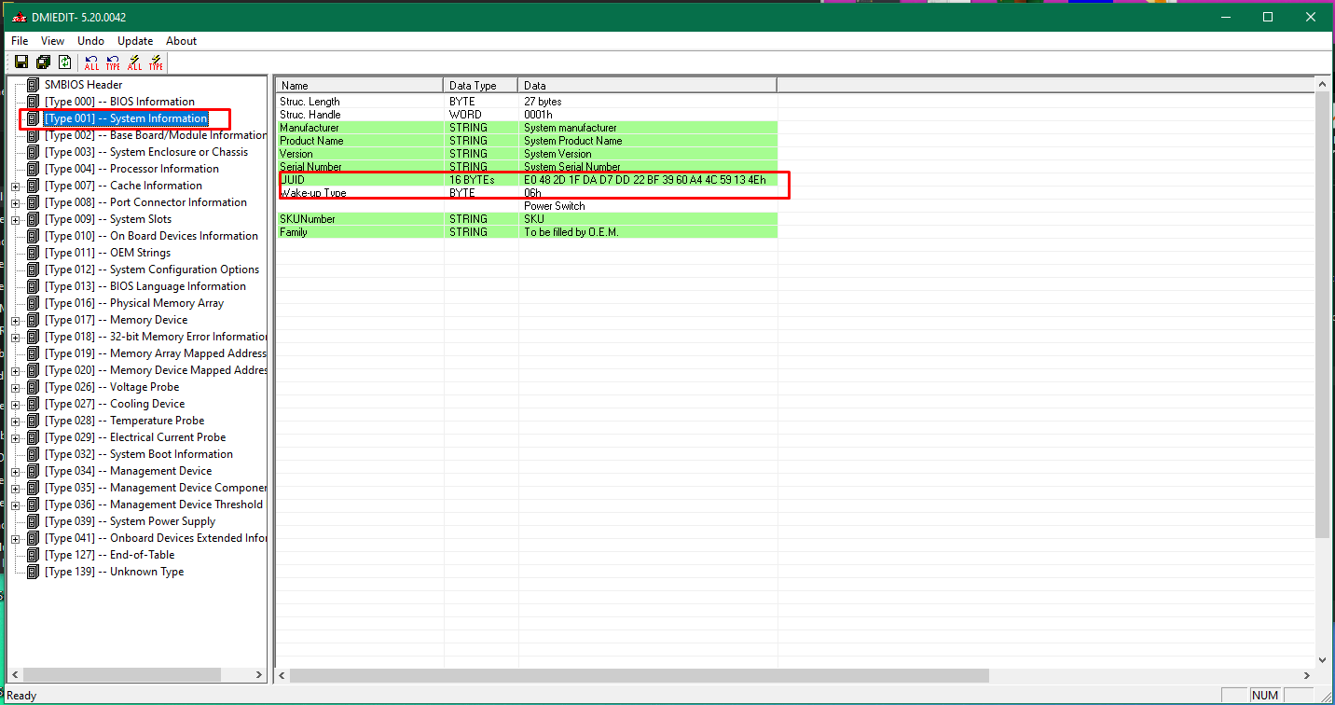1335x705 pixels.
Task: Click the Undo TYPE toolbar icon
Action: [x=113, y=62]
